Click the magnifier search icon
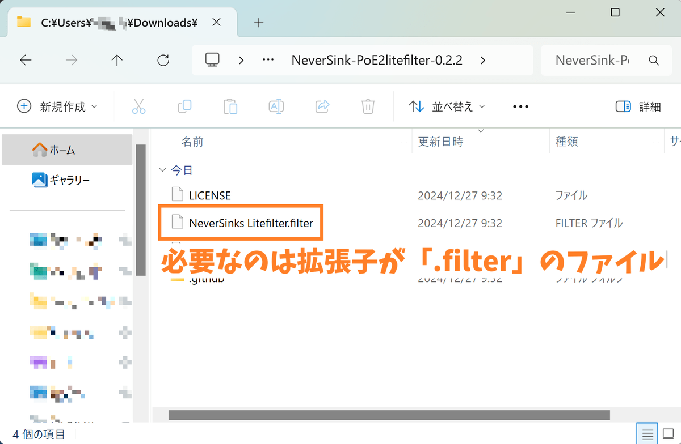 pyautogui.click(x=653, y=61)
